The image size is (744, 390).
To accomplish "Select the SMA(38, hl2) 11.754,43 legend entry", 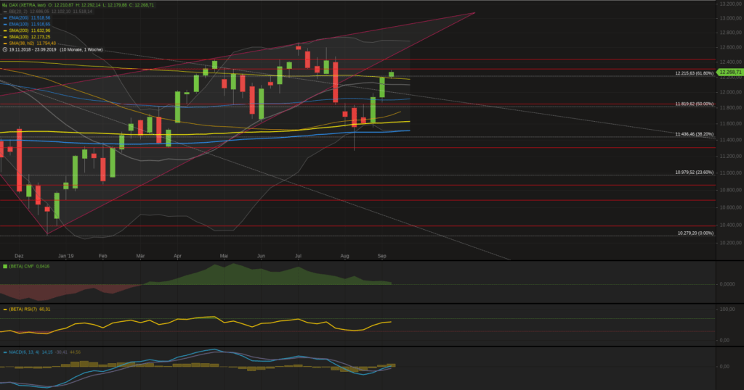I will click(32, 43).
